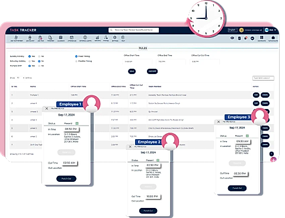Click Punch Out in Employee 2 card

point(148,211)
